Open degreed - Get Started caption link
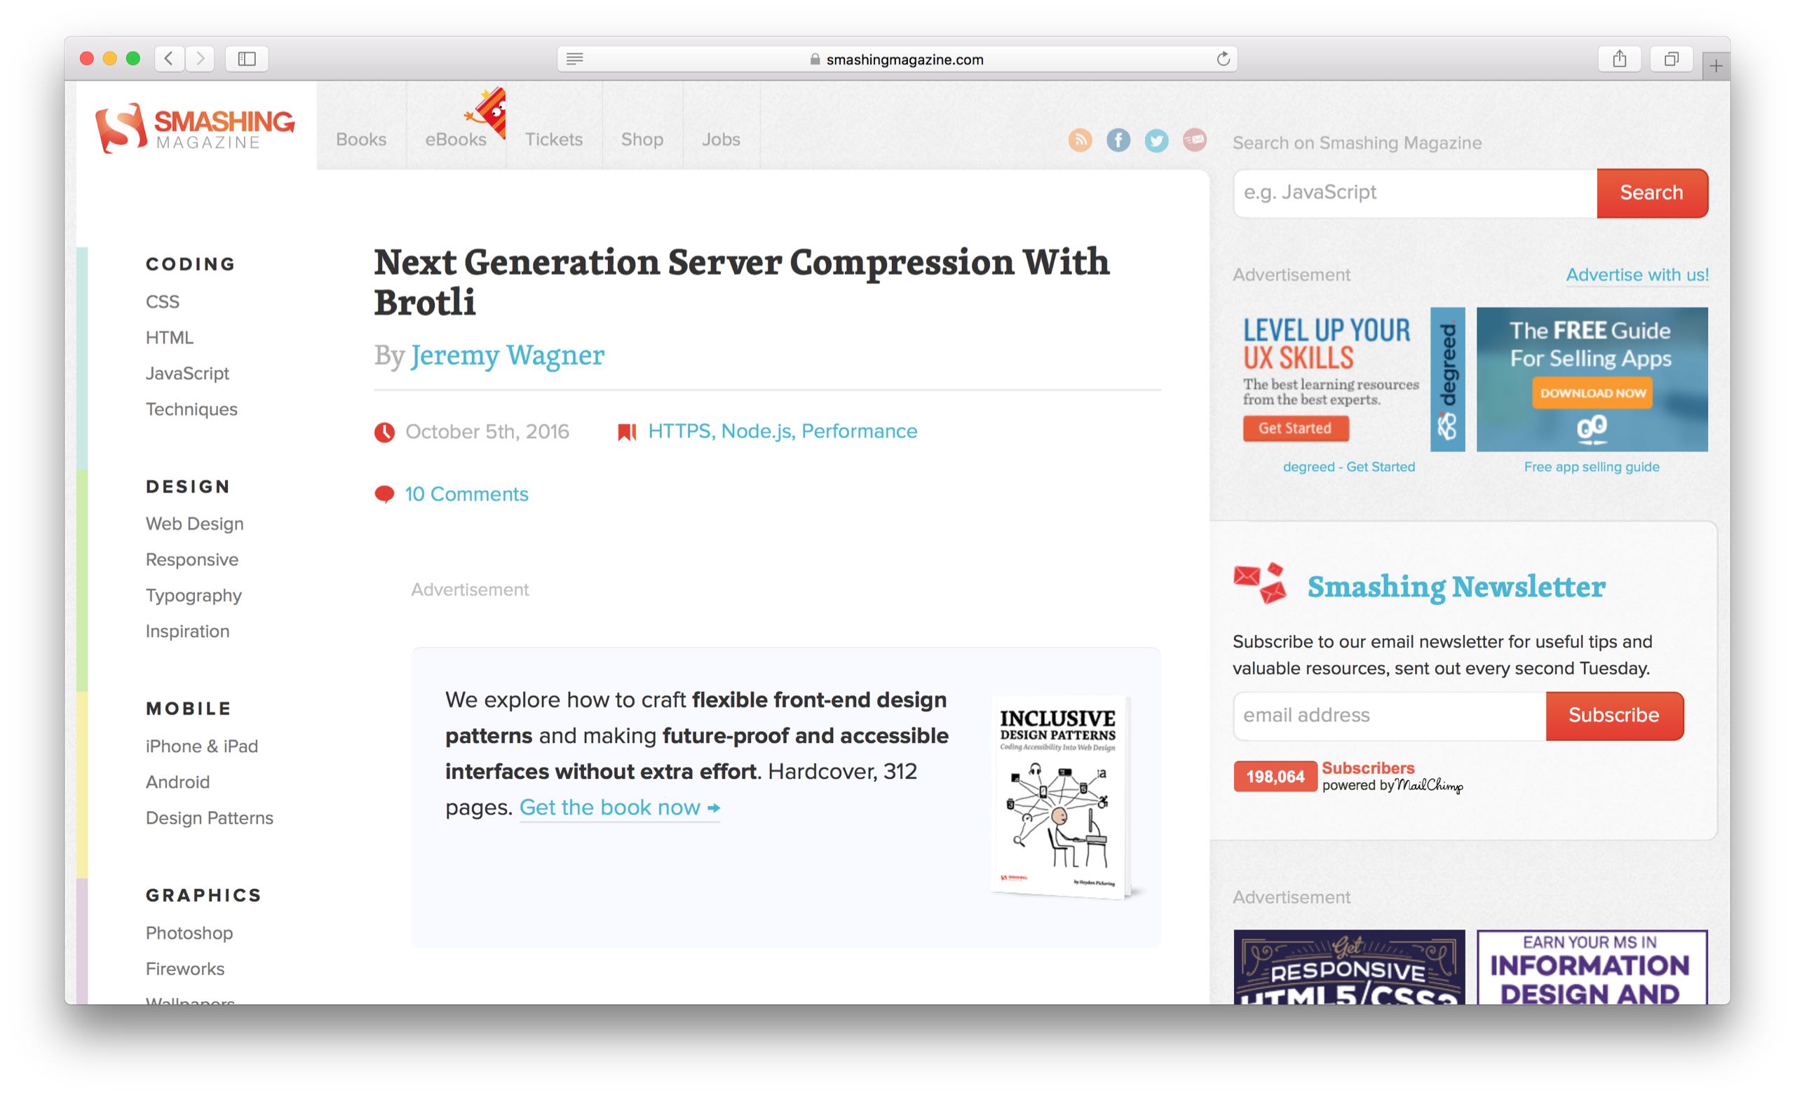This screenshot has width=1795, height=1097. 1348,467
